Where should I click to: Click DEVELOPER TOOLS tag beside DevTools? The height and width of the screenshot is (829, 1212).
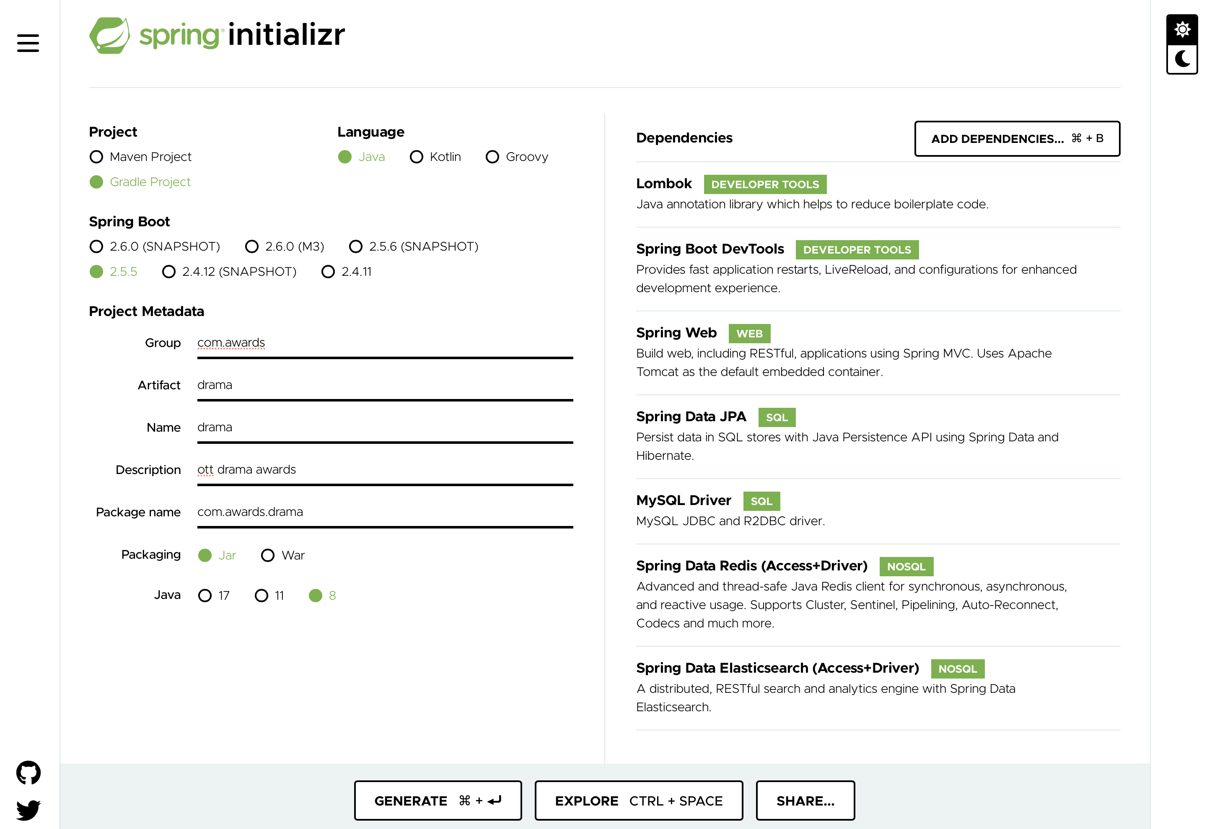[x=857, y=250]
